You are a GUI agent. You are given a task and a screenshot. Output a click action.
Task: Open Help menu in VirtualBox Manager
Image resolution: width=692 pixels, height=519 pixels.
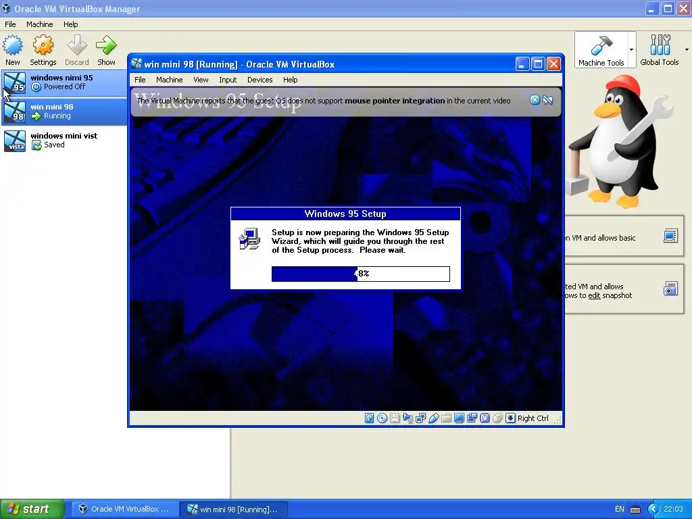pyautogui.click(x=70, y=24)
